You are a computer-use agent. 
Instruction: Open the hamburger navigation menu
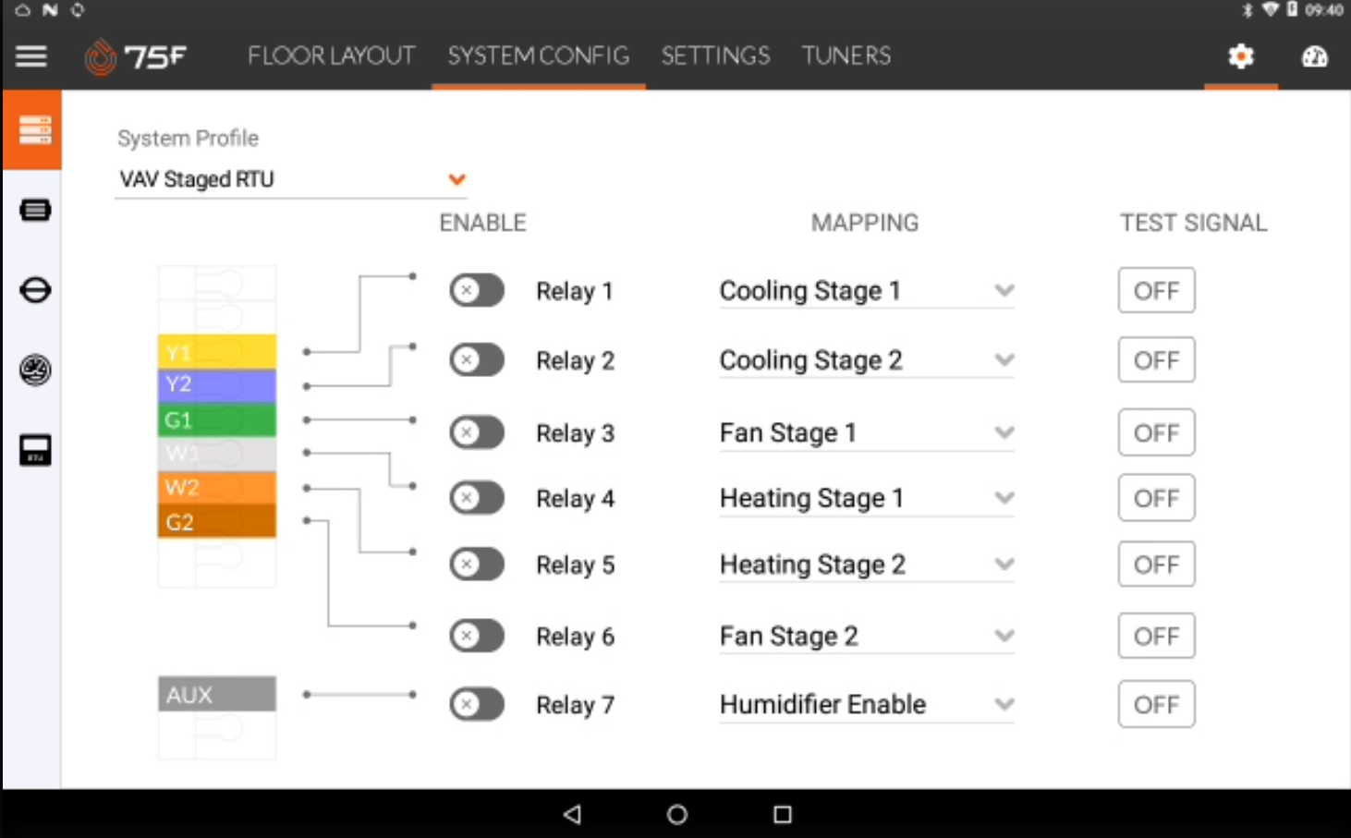coord(30,56)
